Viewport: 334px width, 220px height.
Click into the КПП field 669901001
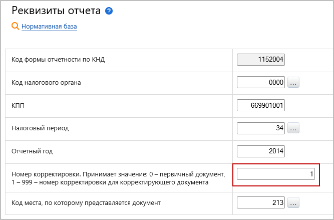pos(261,105)
